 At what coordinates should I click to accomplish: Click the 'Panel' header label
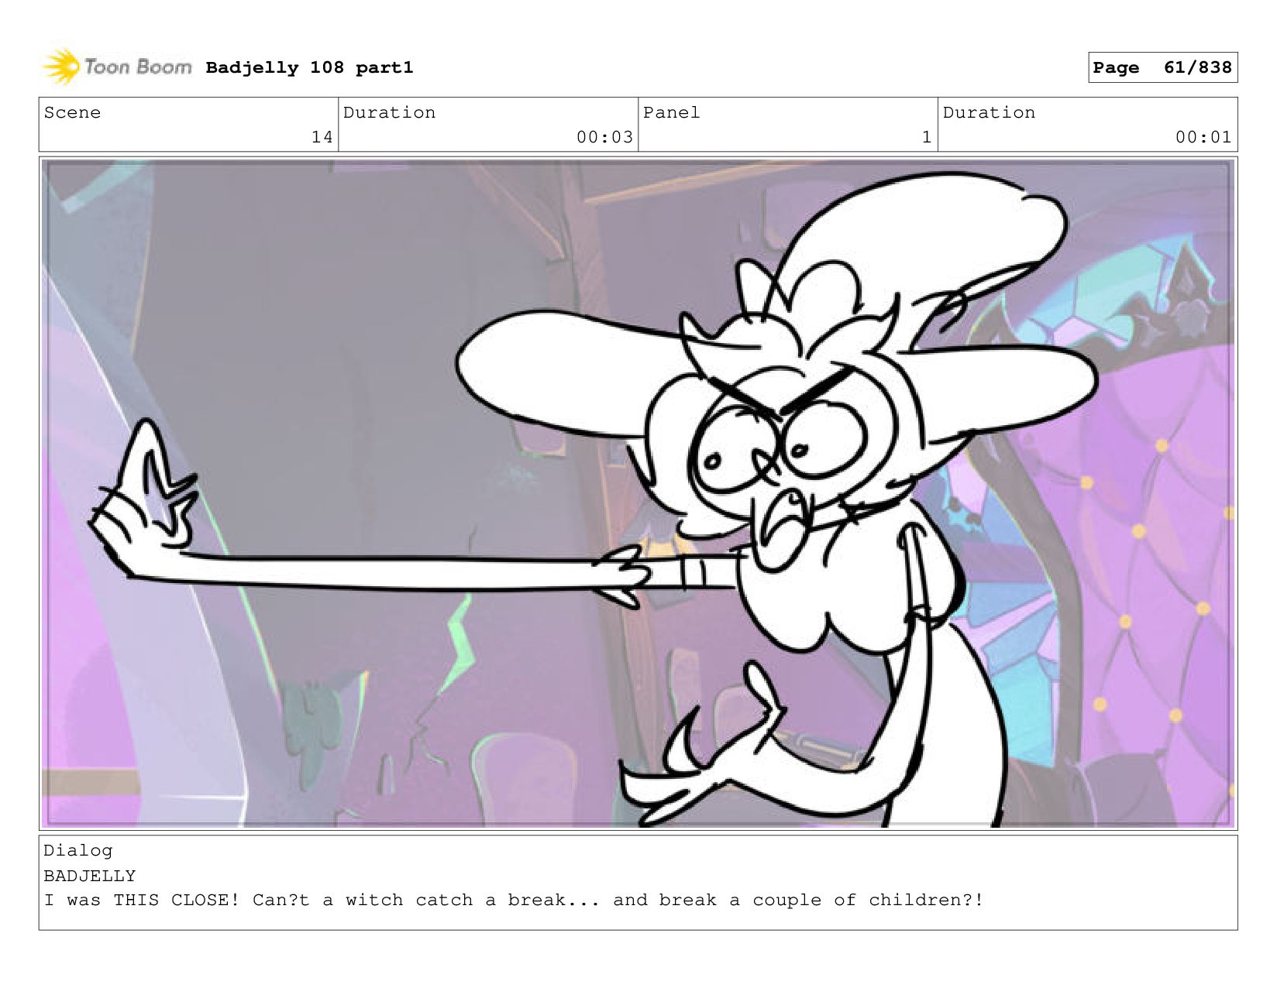pyautogui.click(x=671, y=112)
